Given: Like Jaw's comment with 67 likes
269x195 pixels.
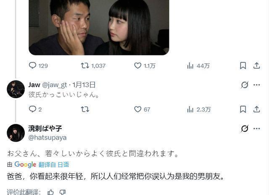Looking at the screenshot, I should [x=142, y=109].
